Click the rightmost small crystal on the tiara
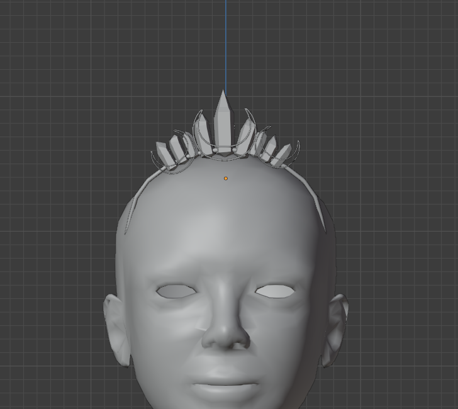Screen dimensions: 458x409 coord(283,154)
